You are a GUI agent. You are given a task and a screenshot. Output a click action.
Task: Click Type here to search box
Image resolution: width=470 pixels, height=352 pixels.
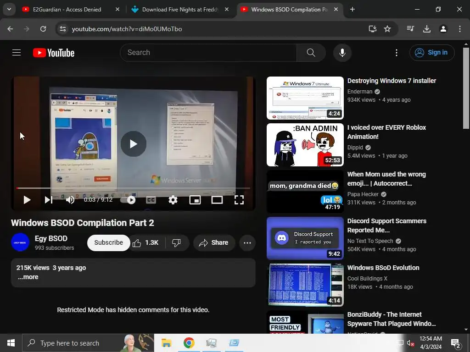[x=88, y=343]
